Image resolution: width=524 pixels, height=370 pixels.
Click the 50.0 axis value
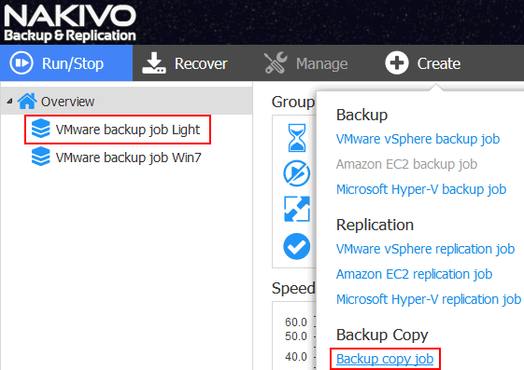pyautogui.click(x=296, y=336)
